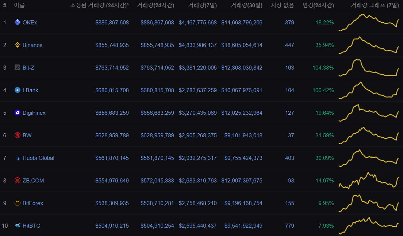Click the Binance logo icon

18,45
